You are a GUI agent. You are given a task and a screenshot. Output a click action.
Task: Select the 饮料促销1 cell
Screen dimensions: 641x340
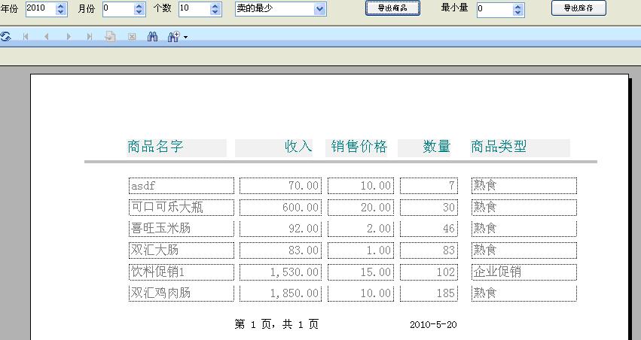coord(181,272)
